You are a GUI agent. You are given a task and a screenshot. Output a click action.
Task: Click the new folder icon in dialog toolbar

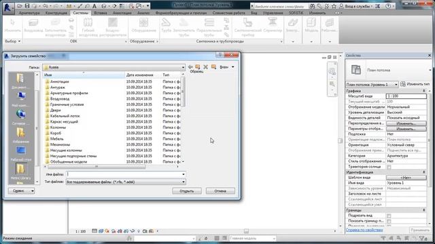point(213,67)
